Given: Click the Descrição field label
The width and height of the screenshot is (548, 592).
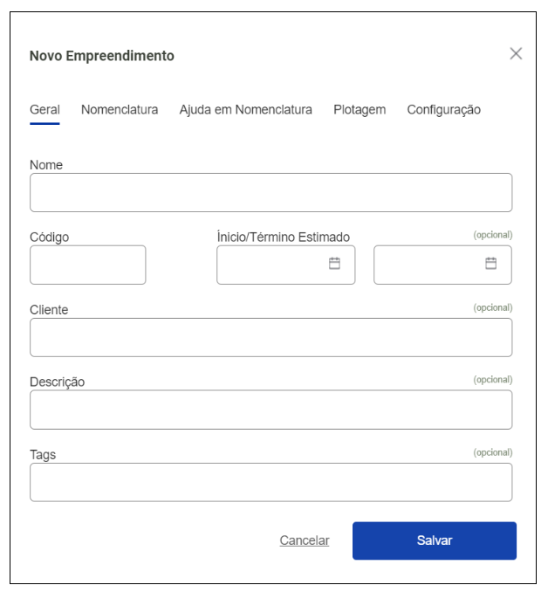Looking at the screenshot, I should 57,382.
